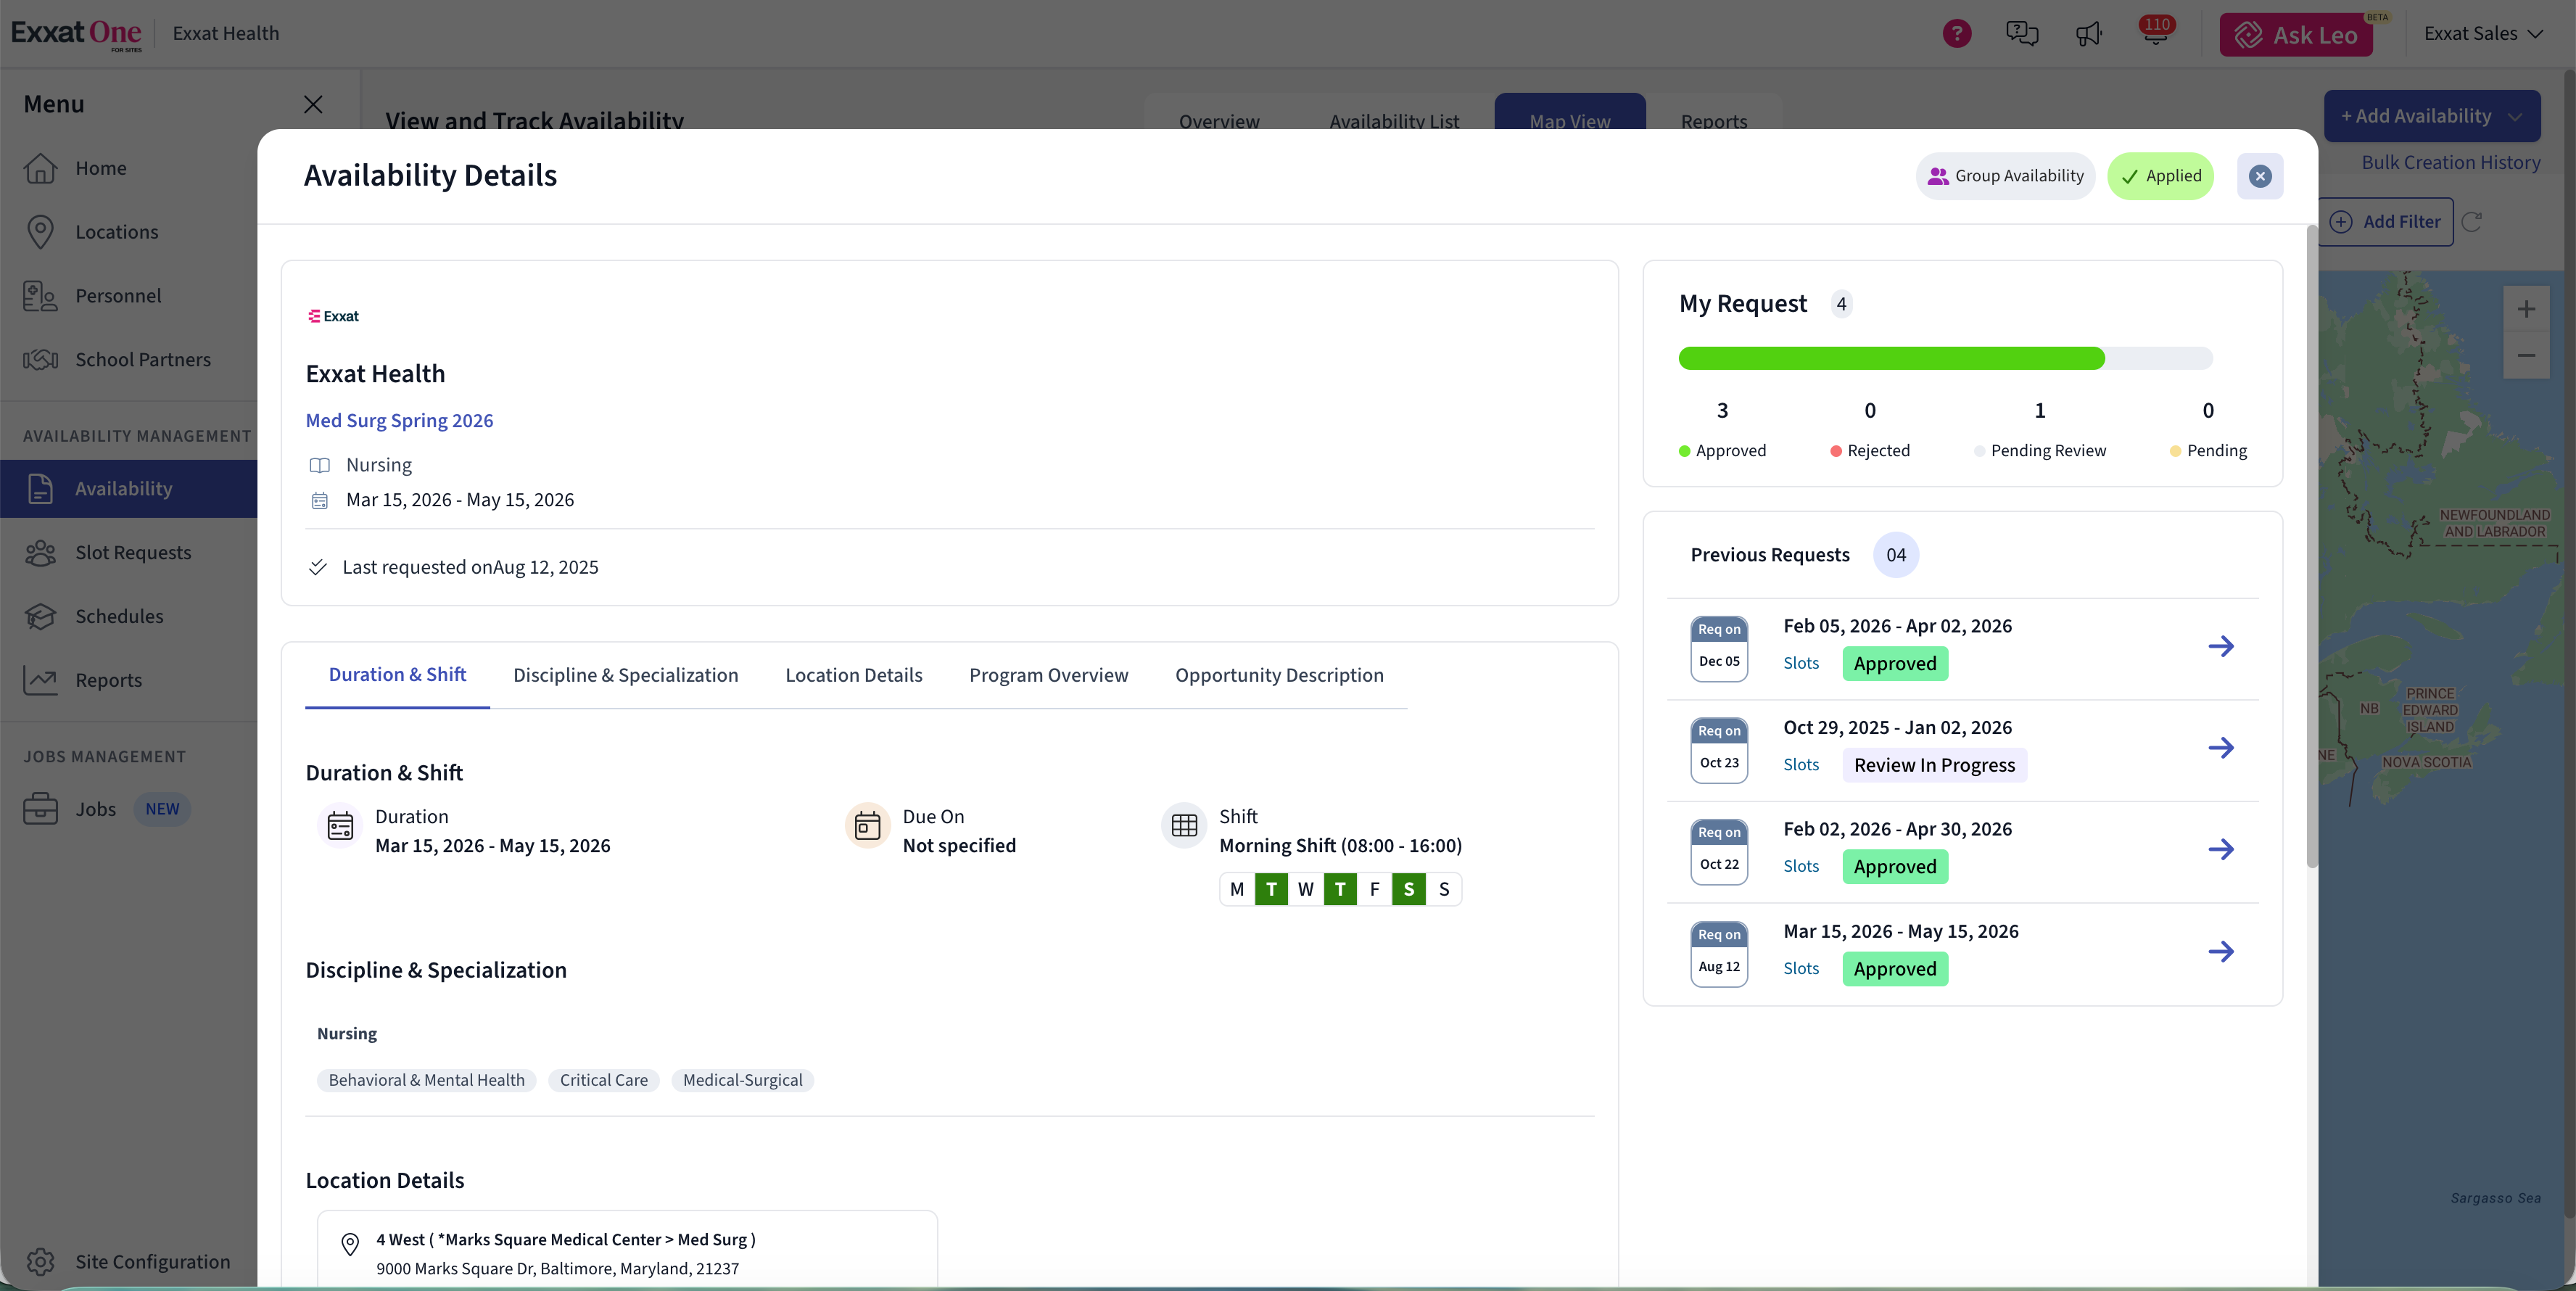The width and height of the screenshot is (2576, 1291).
Task: Click the Ask Leo button
Action: (2296, 35)
